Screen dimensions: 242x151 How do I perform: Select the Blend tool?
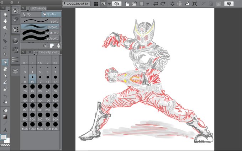(5, 102)
